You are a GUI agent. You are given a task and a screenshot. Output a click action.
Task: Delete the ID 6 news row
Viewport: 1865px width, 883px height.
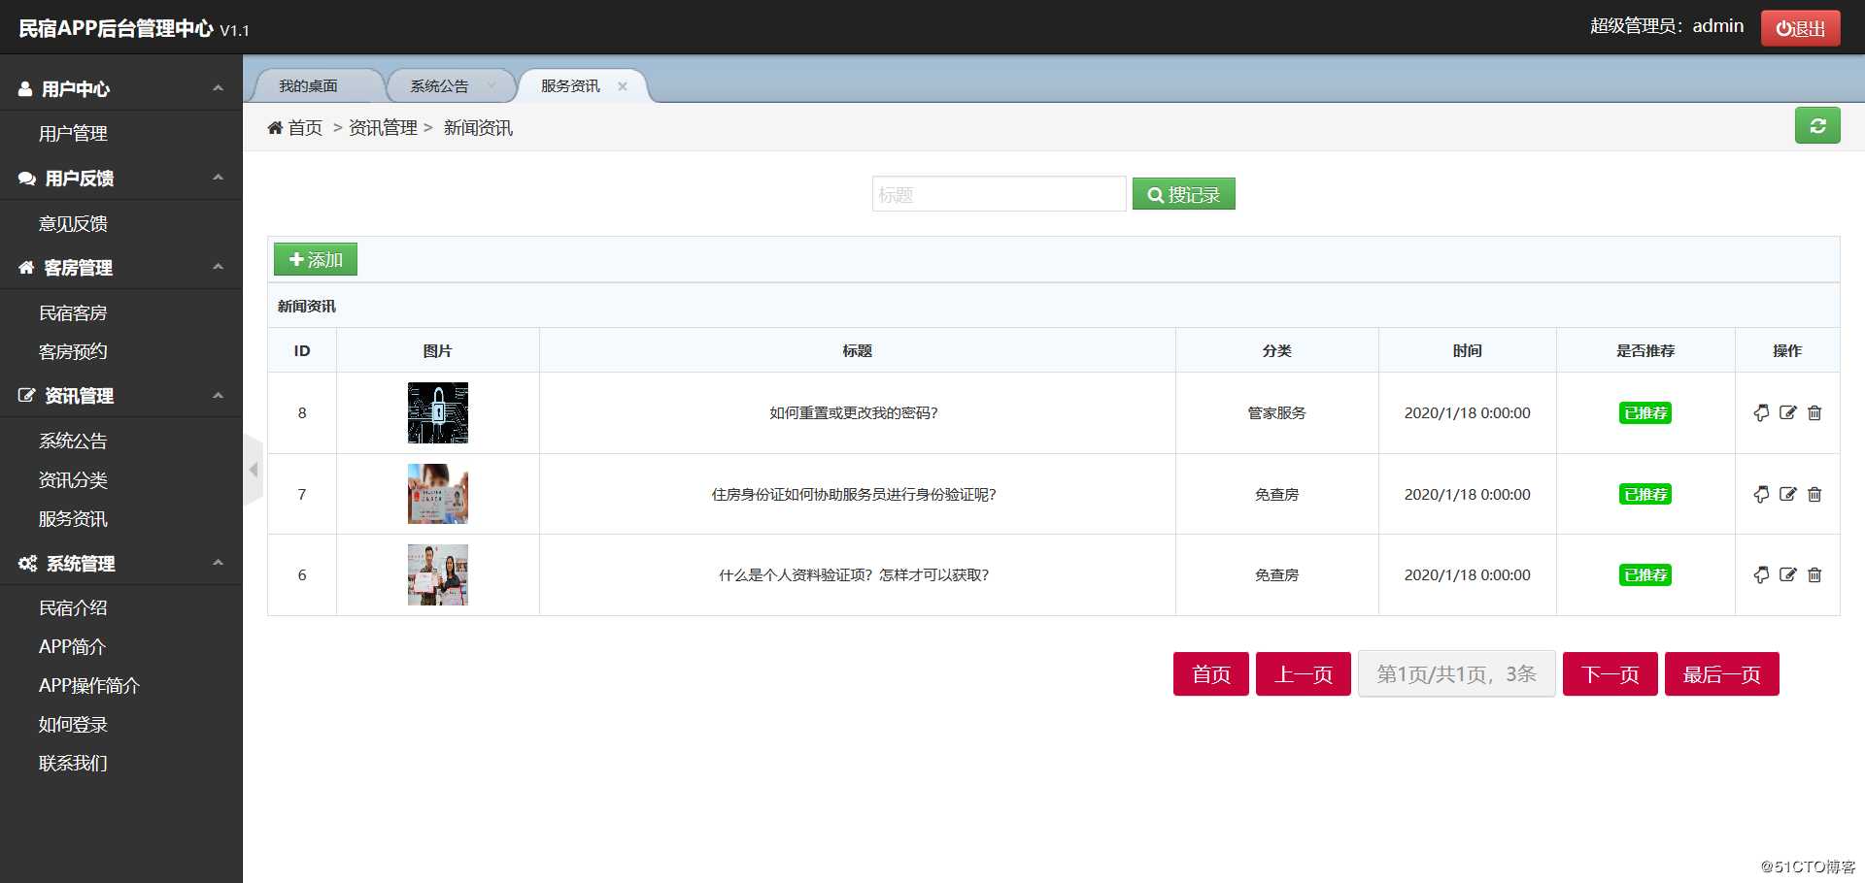pos(1814,575)
